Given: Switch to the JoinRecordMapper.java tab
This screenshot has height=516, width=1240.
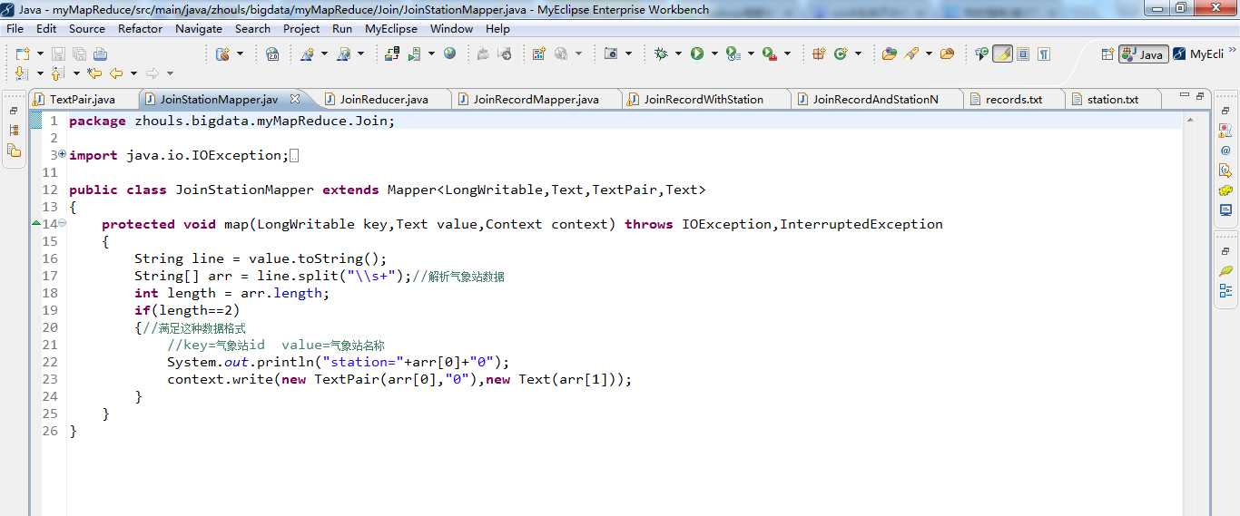Looking at the screenshot, I should pos(536,99).
